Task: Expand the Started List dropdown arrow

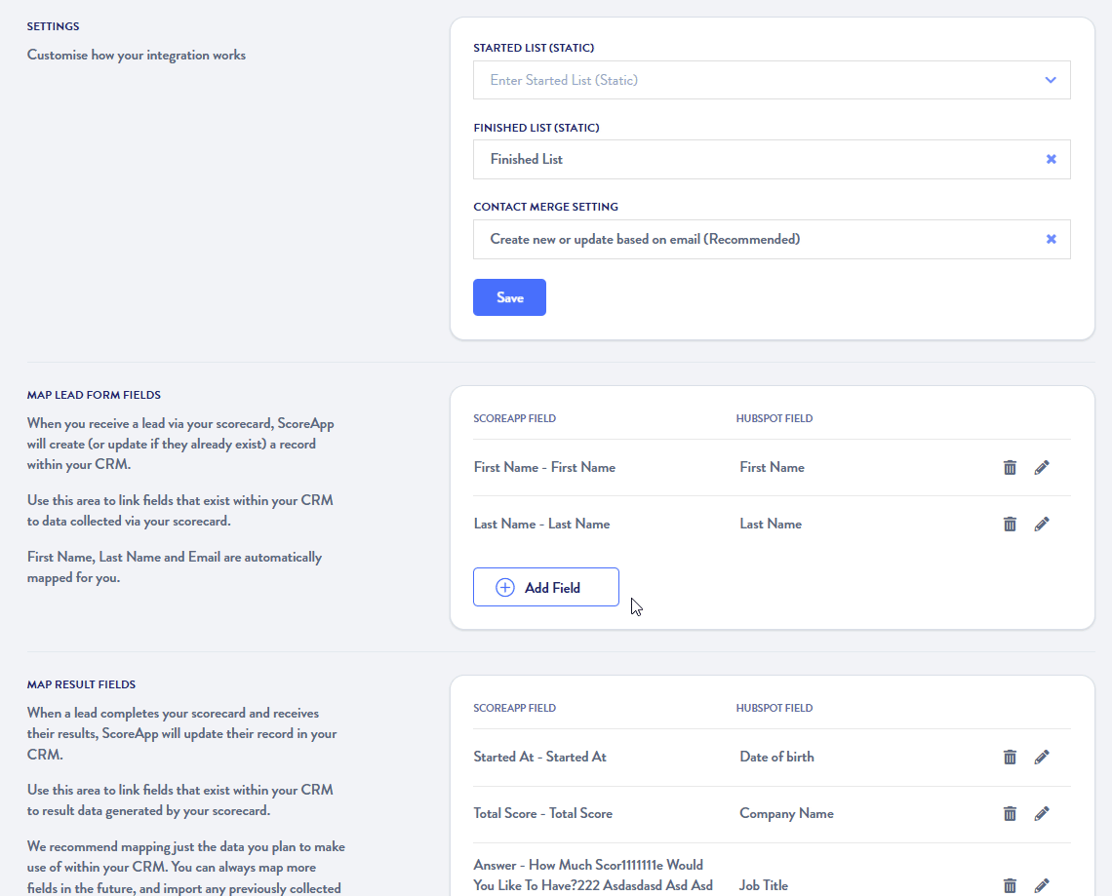Action: point(1051,80)
